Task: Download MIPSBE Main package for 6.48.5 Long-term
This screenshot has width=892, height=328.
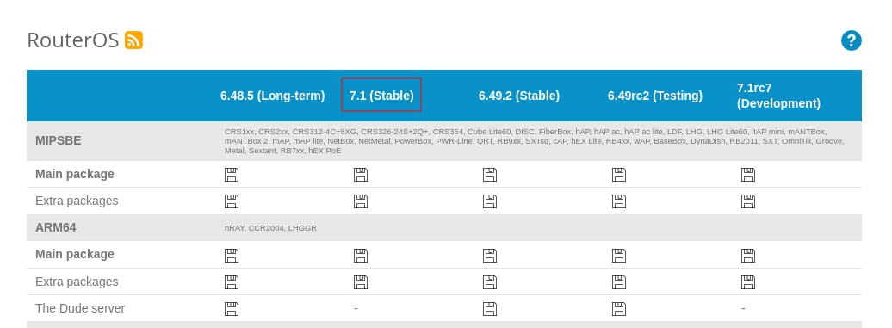Action: pos(232,175)
